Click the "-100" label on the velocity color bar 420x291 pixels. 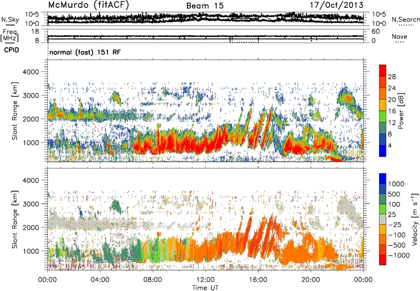(x=397, y=235)
